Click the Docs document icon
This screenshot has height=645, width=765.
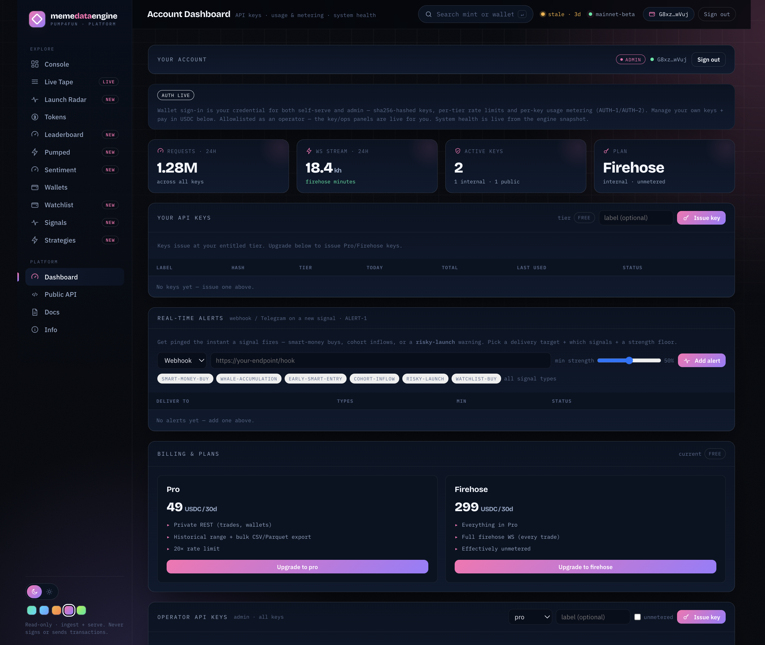35,312
